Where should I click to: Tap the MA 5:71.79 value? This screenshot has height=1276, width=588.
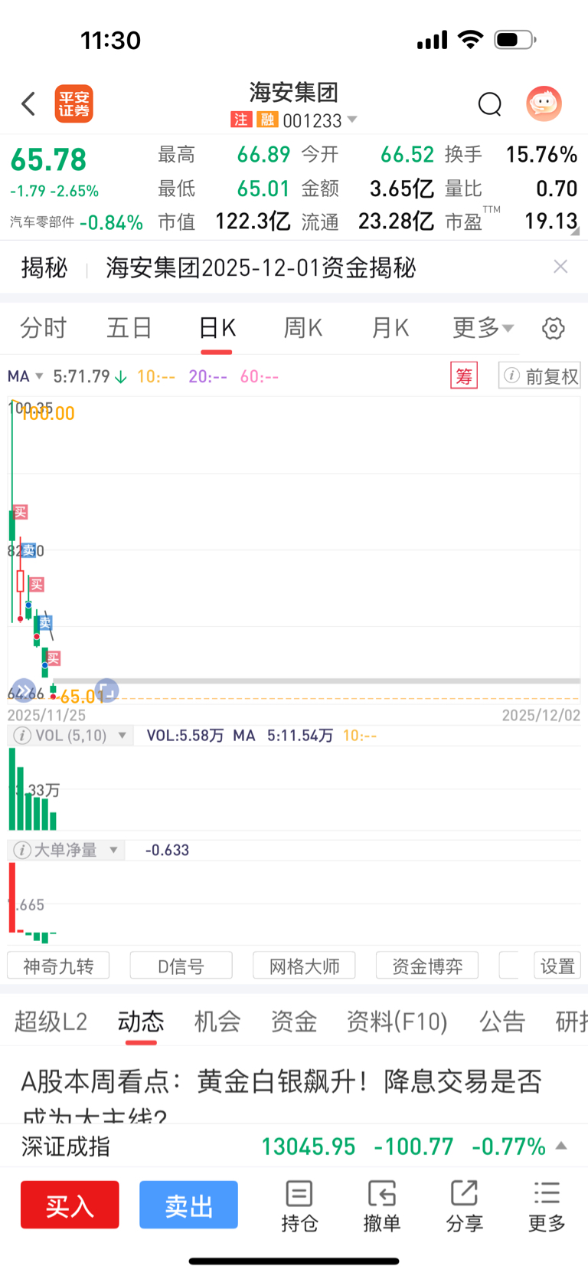coord(81,376)
